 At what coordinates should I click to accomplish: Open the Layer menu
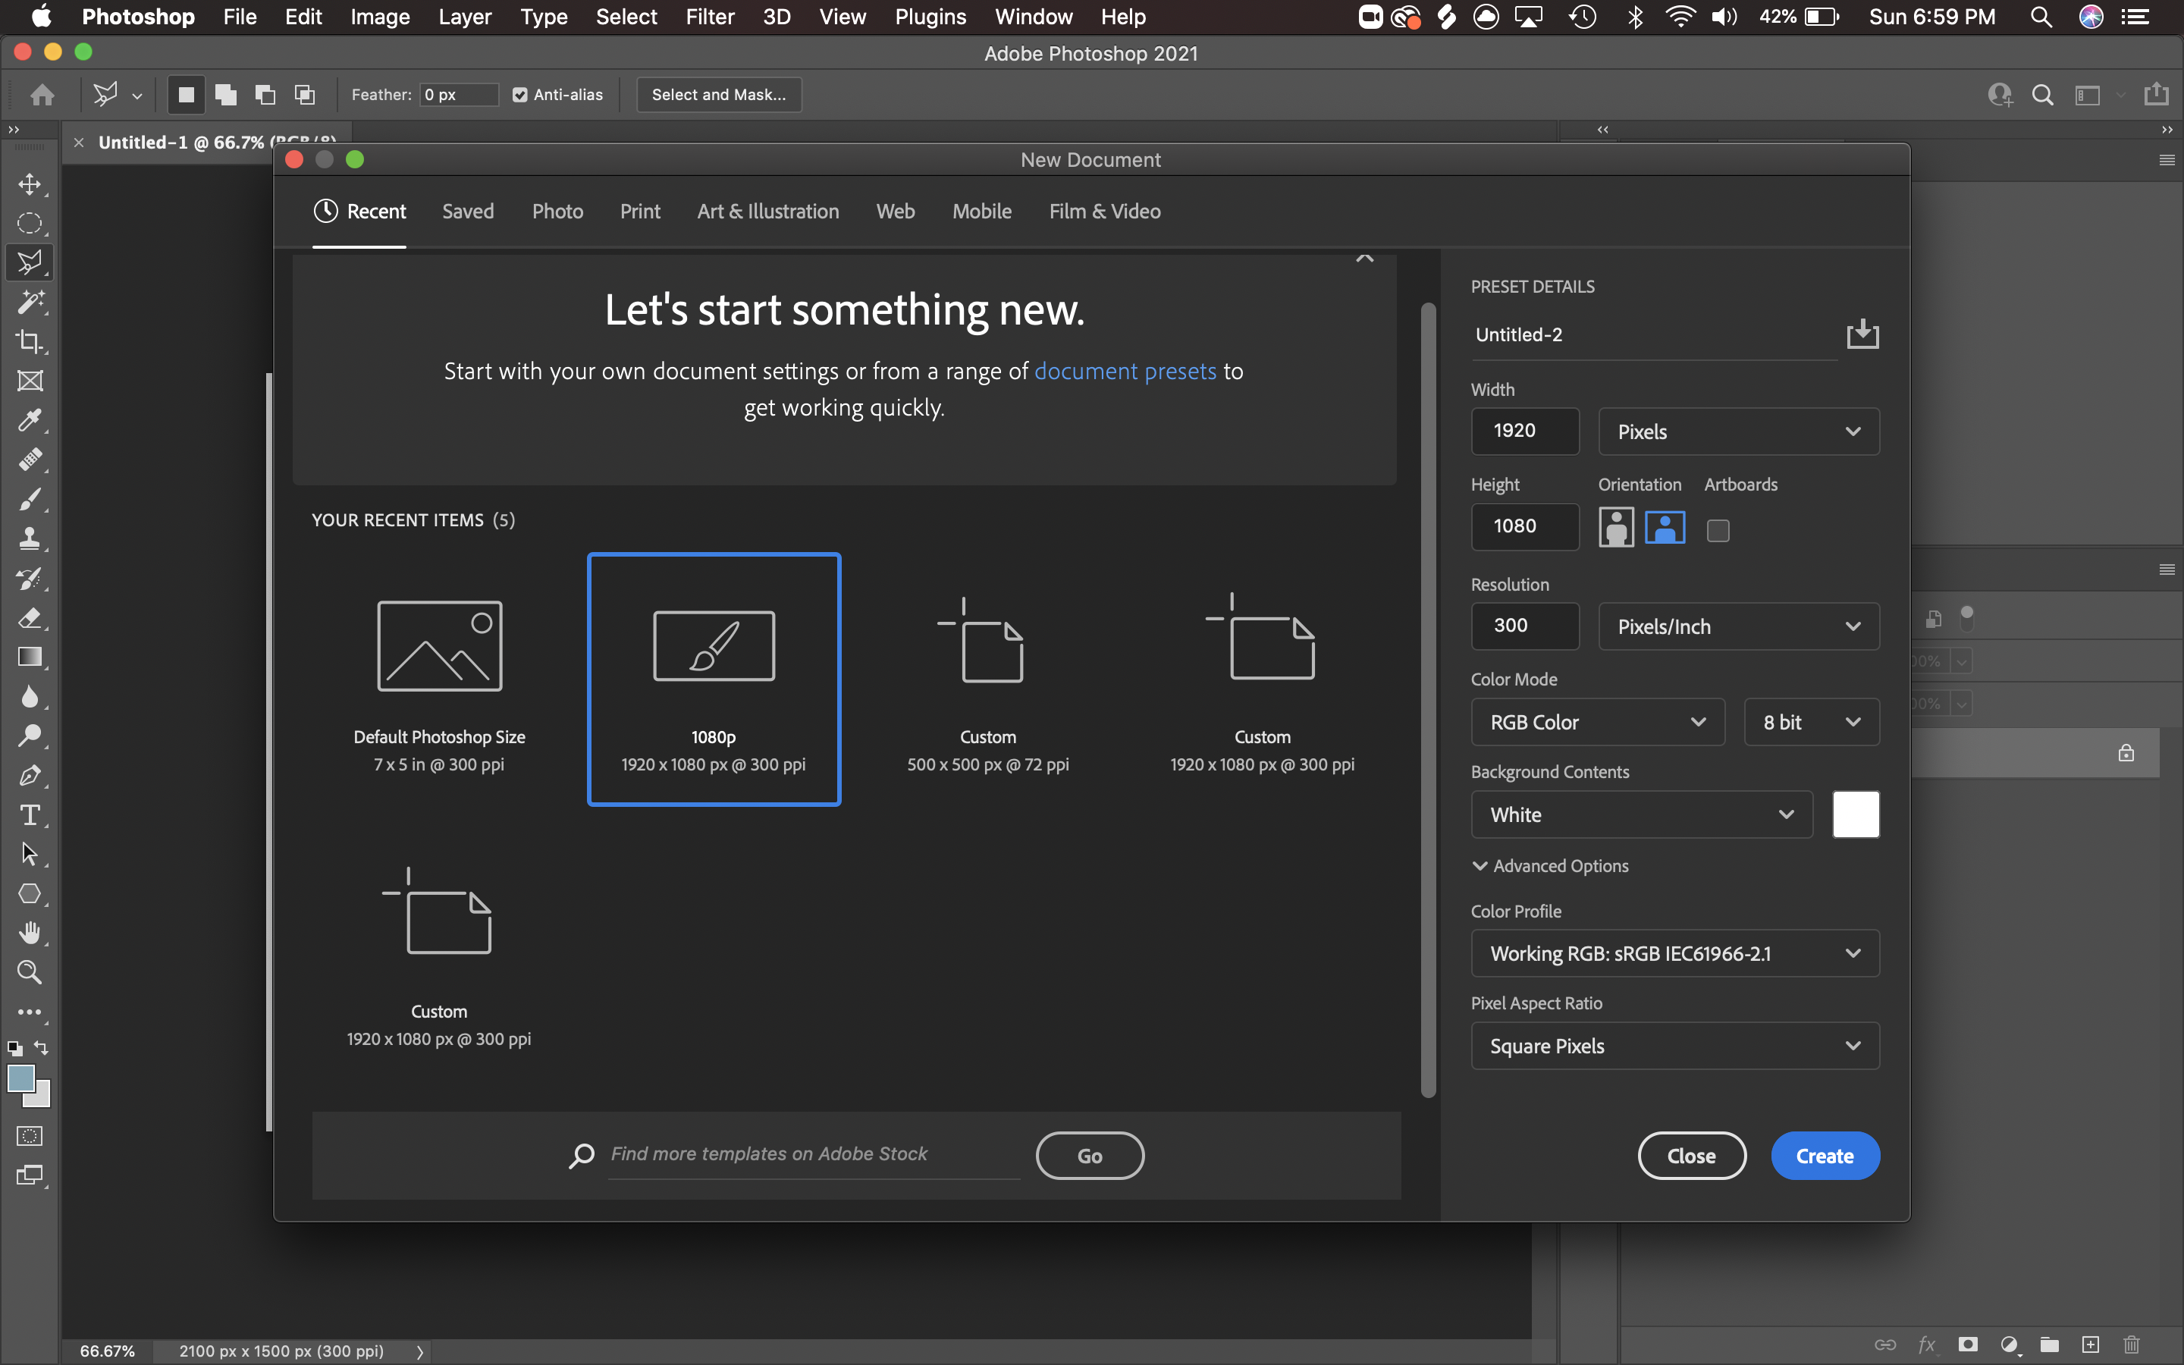(x=465, y=17)
